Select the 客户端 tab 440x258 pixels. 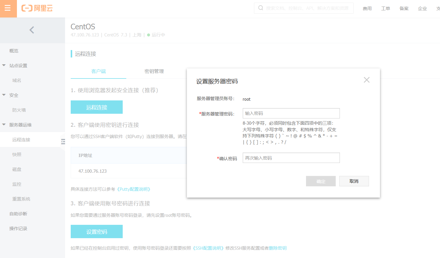click(98, 71)
